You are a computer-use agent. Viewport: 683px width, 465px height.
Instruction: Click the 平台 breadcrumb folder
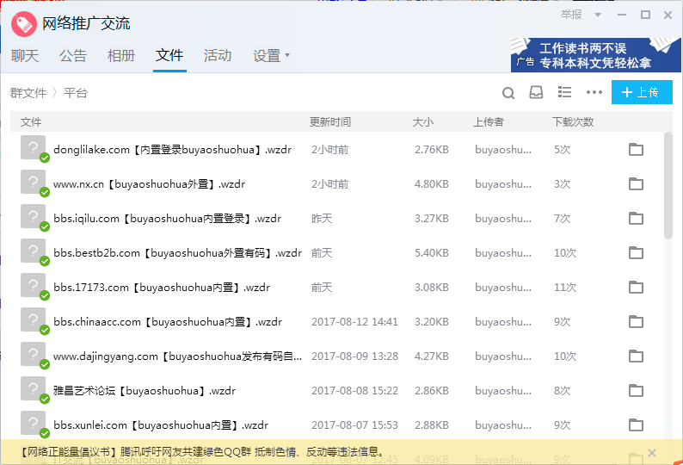point(76,93)
